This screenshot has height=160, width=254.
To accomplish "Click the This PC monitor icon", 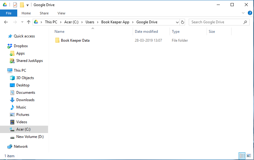I will pyautogui.click(x=10, y=70).
